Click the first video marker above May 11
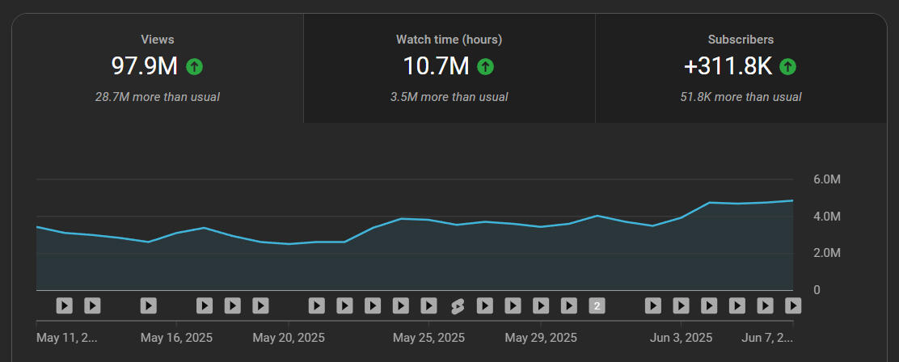The width and height of the screenshot is (899, 362). point(65,305)
